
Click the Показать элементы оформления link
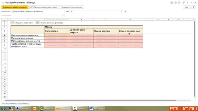[15, 104]
